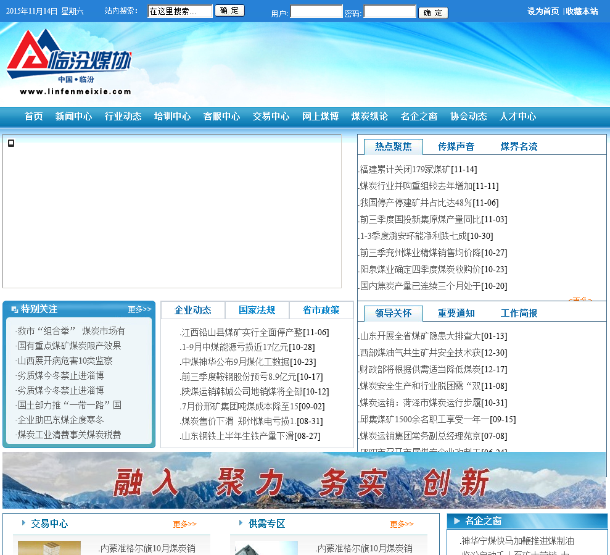Open 神华宁煤快马加鞭推进煤制油 link
Image resolution: width=610 pixels, height=555 pixels.
click(517, 541)
